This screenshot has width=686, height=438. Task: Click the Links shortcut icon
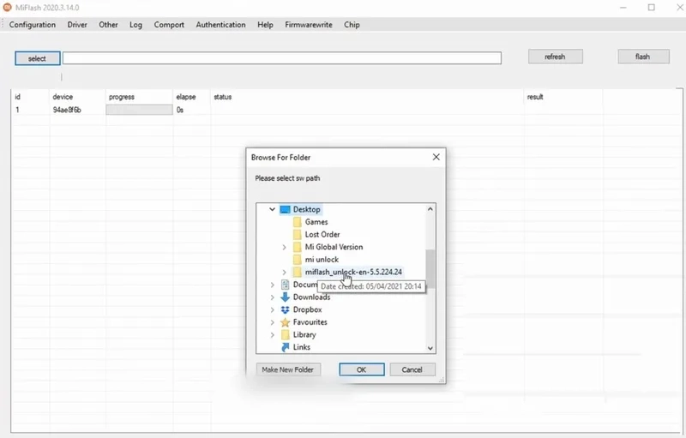286,347
